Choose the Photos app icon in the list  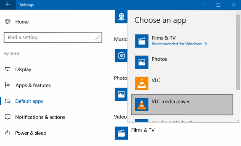point(142,62)
